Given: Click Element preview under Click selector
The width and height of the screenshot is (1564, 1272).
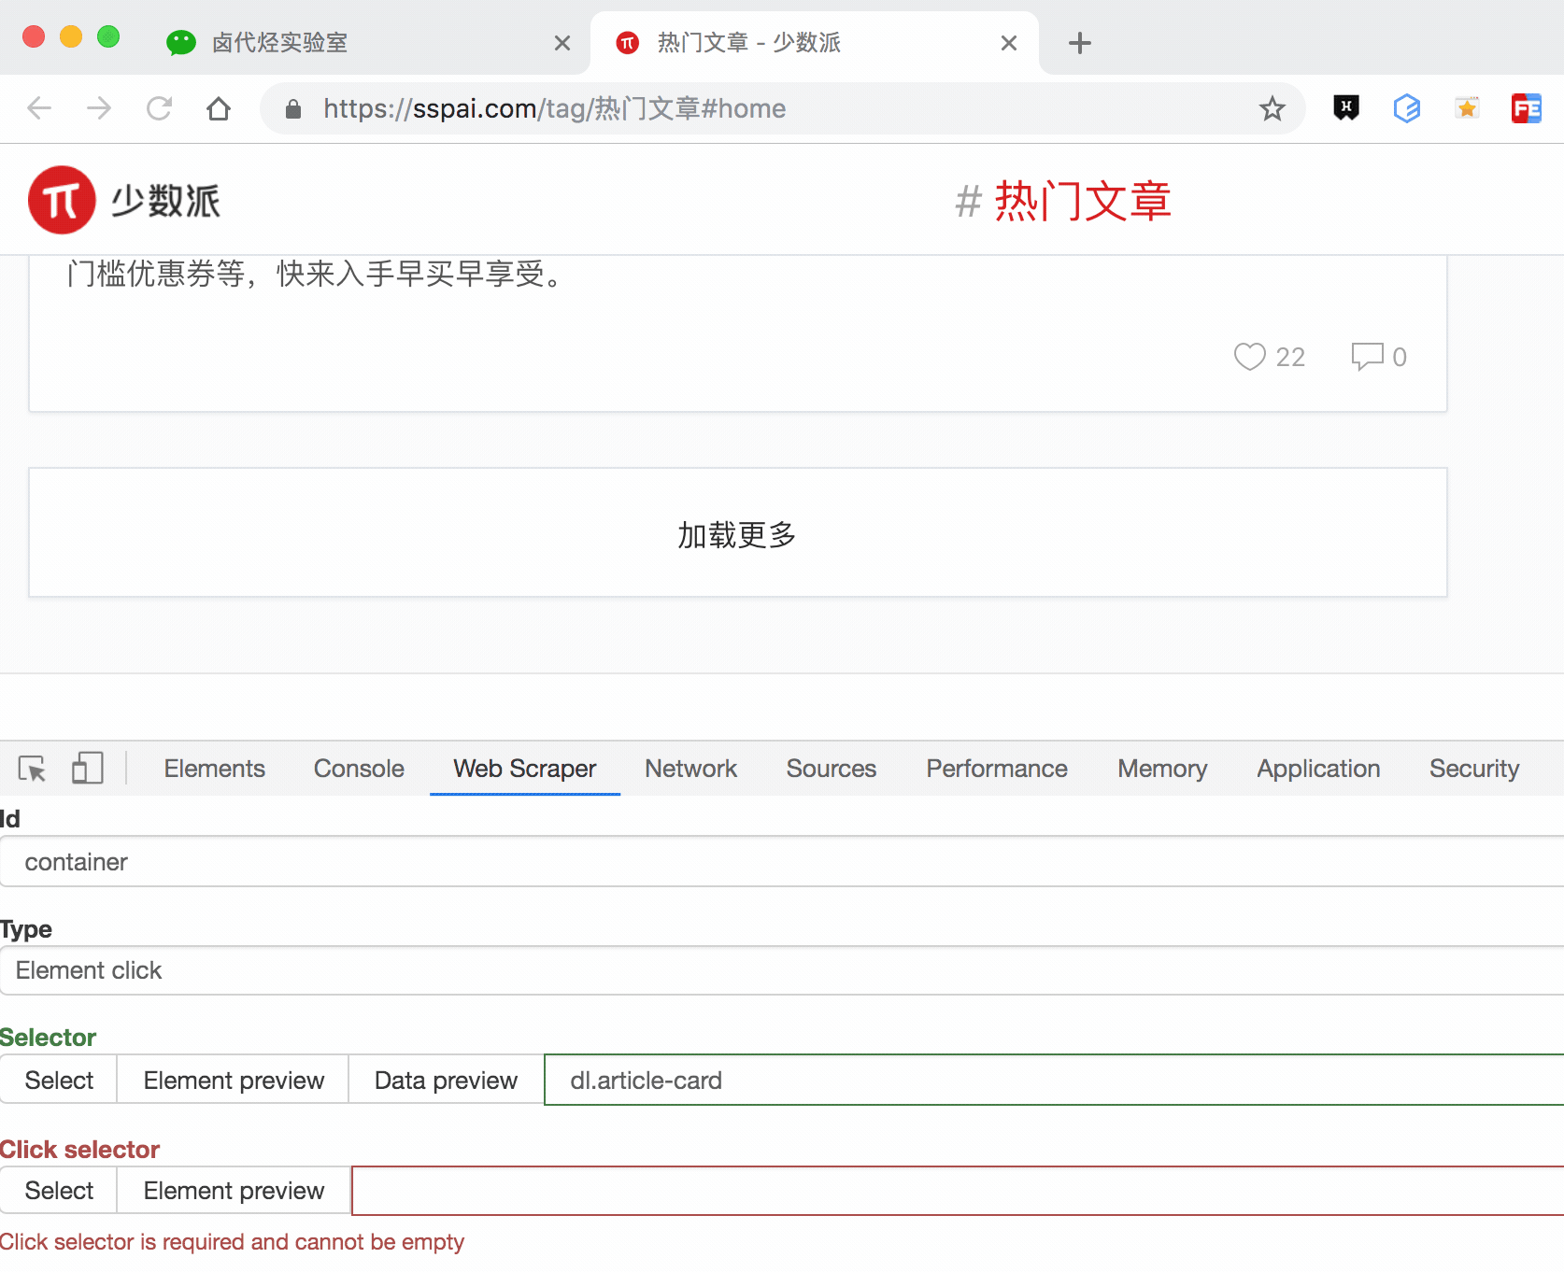Looking at the screenshot, I should click(234, 1191).
